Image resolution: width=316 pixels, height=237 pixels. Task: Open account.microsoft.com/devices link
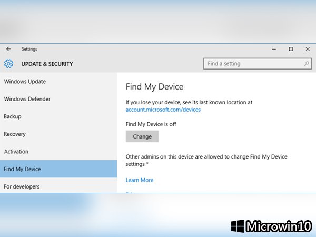[x=163, y=110]
